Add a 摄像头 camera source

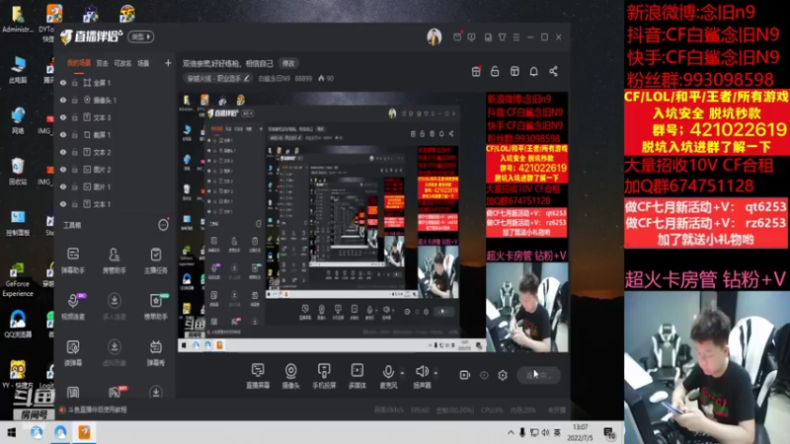click(290, 376)
